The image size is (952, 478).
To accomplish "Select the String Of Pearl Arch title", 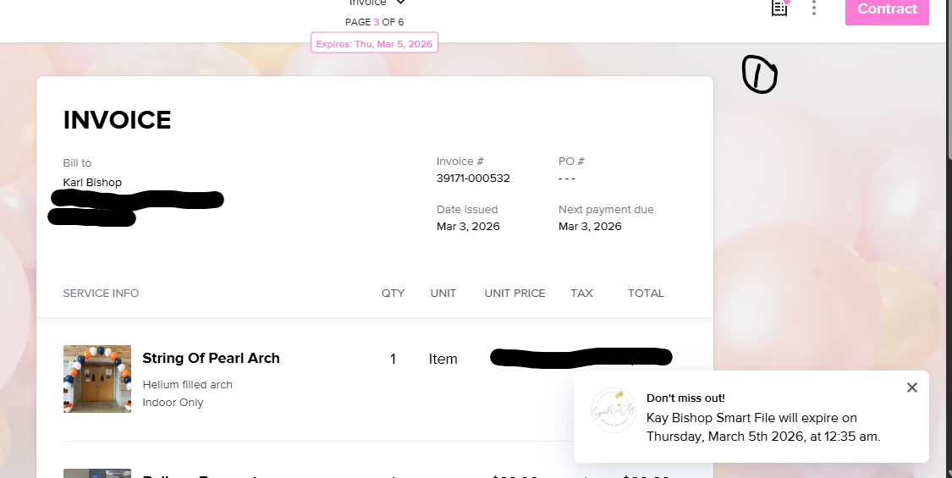I will point(211,358).
